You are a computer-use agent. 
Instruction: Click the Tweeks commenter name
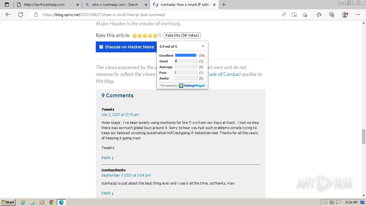coord(108,109)
